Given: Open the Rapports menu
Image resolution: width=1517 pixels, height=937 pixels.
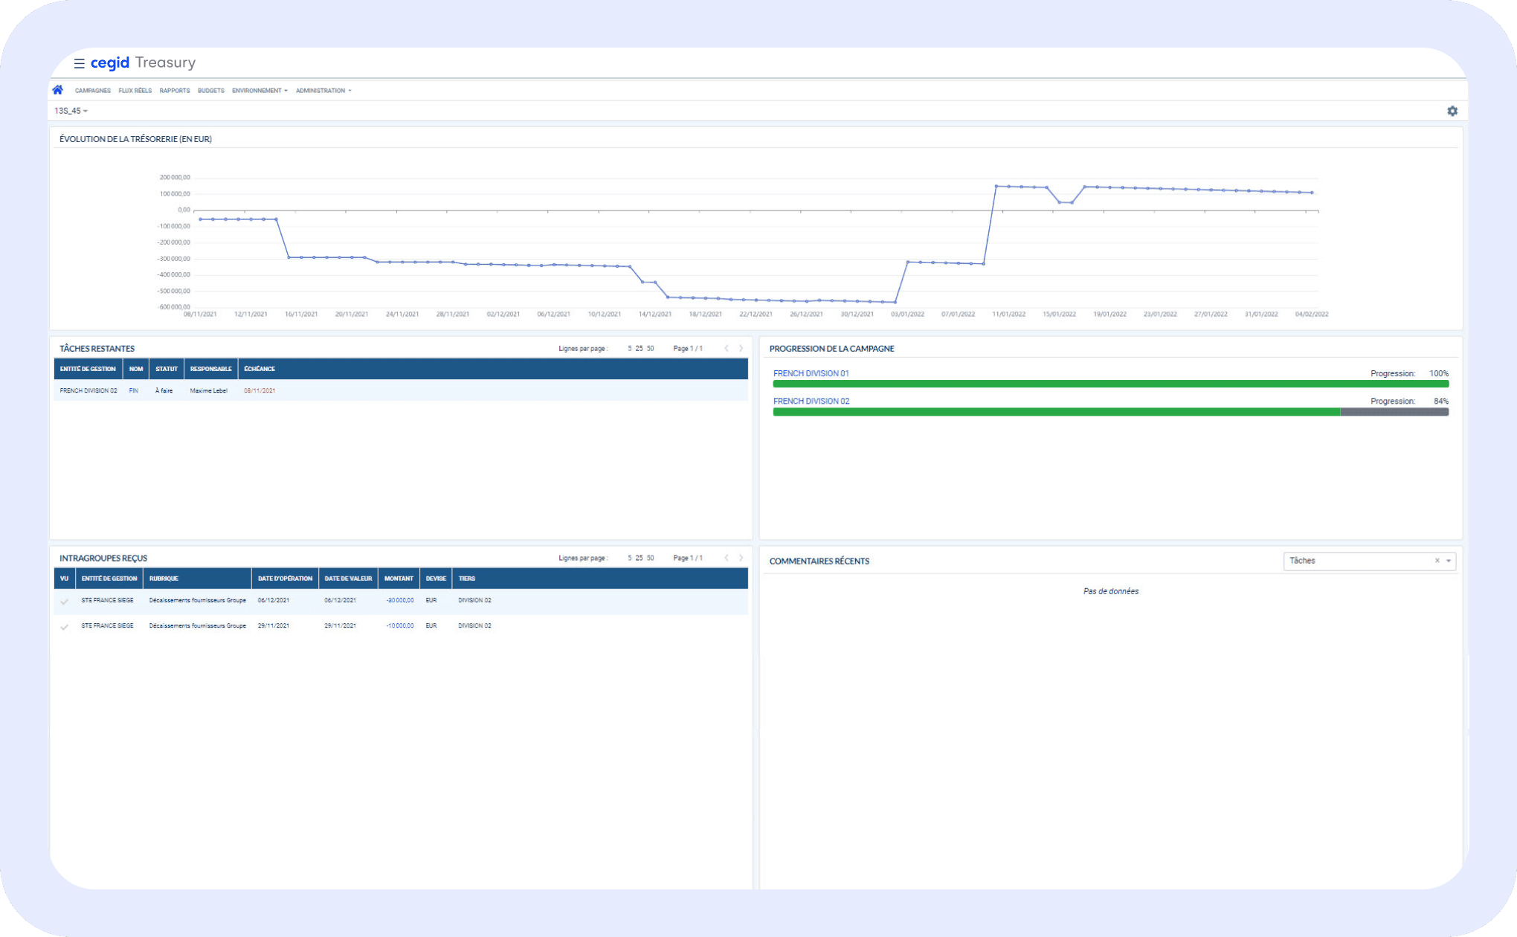Looking at the screenshot, I should 175,91.
